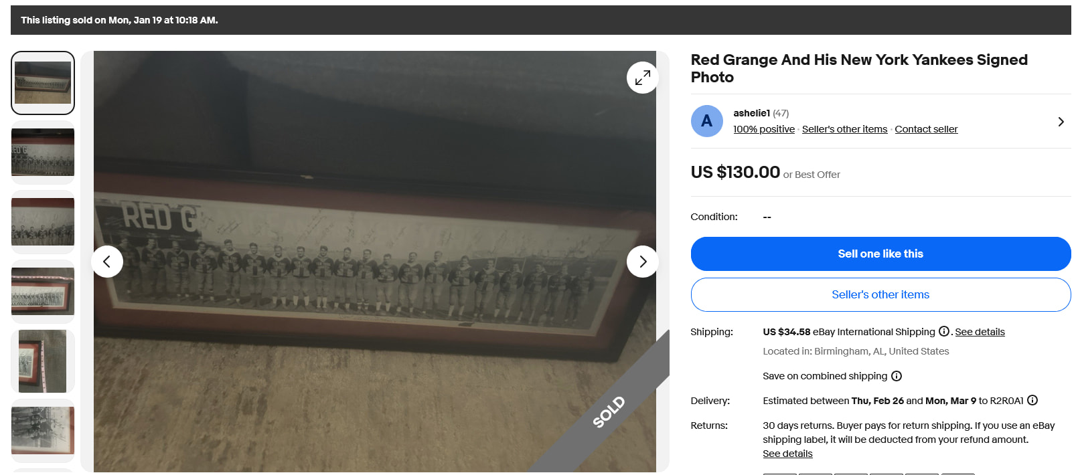Go to the previous image arrow
The width and height of the screenshot is (1080, 475).
point(107,262)
